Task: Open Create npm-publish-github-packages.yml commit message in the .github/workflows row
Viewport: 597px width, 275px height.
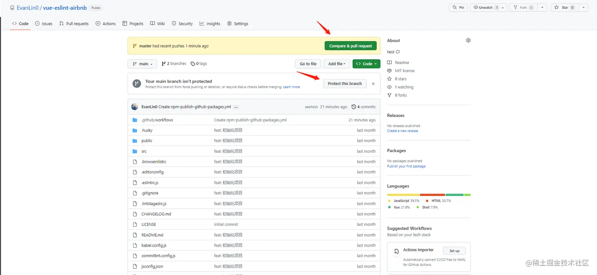Action: (250, 120)
